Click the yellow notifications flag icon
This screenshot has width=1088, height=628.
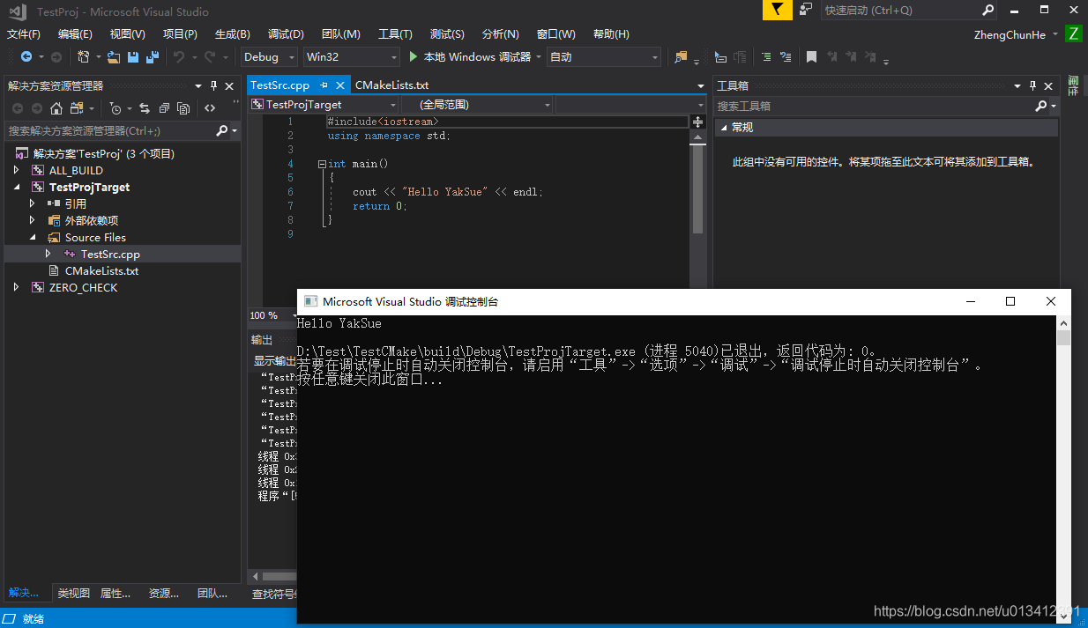[777, 10]
